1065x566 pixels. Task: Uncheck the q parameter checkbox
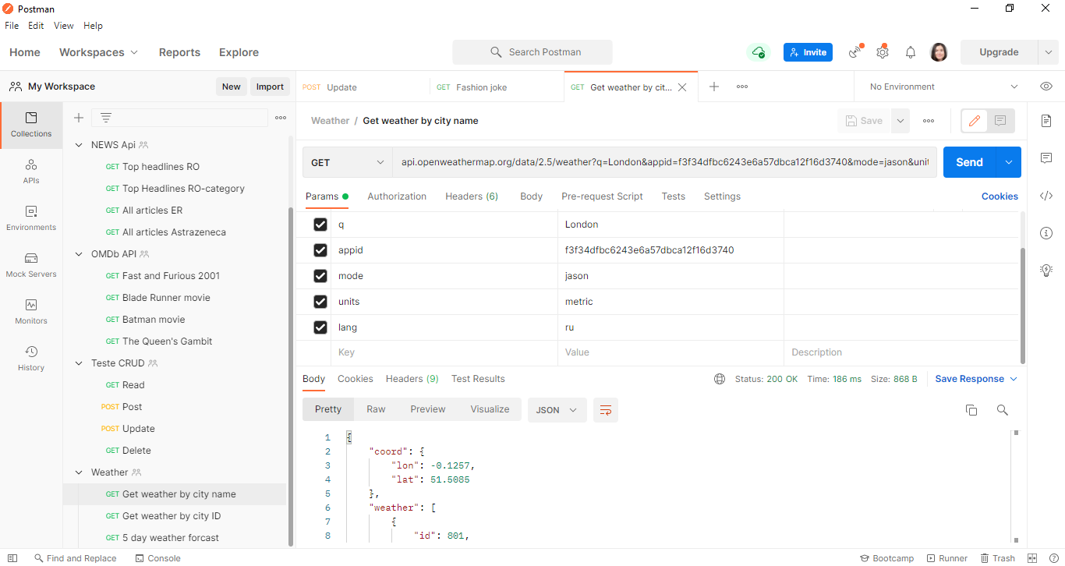(x=320, y=225)
